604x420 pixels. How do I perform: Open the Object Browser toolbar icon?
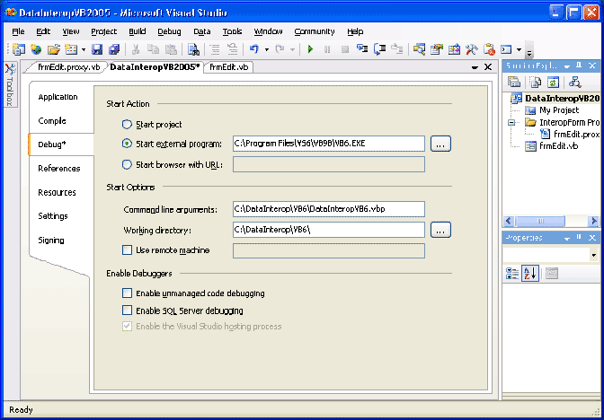[x=454, y=49]
